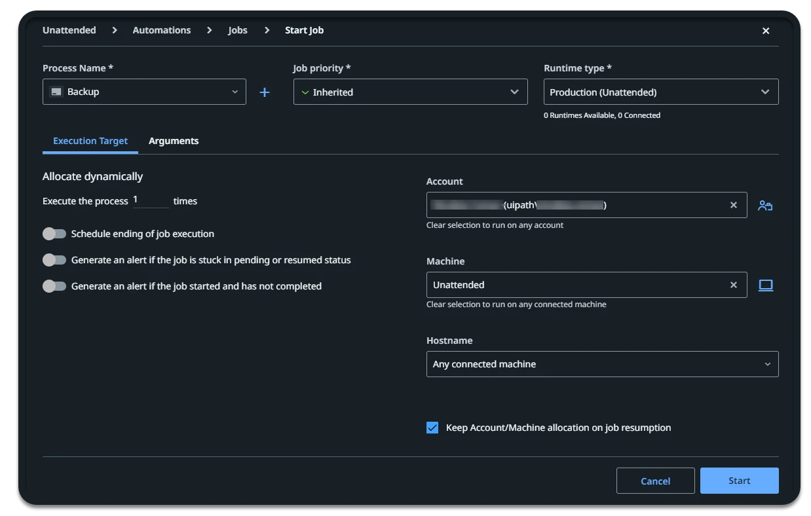The width and height of the screenshot is (811, 516).
Task: Click the Account text field
Action: (x=586, y=205)
